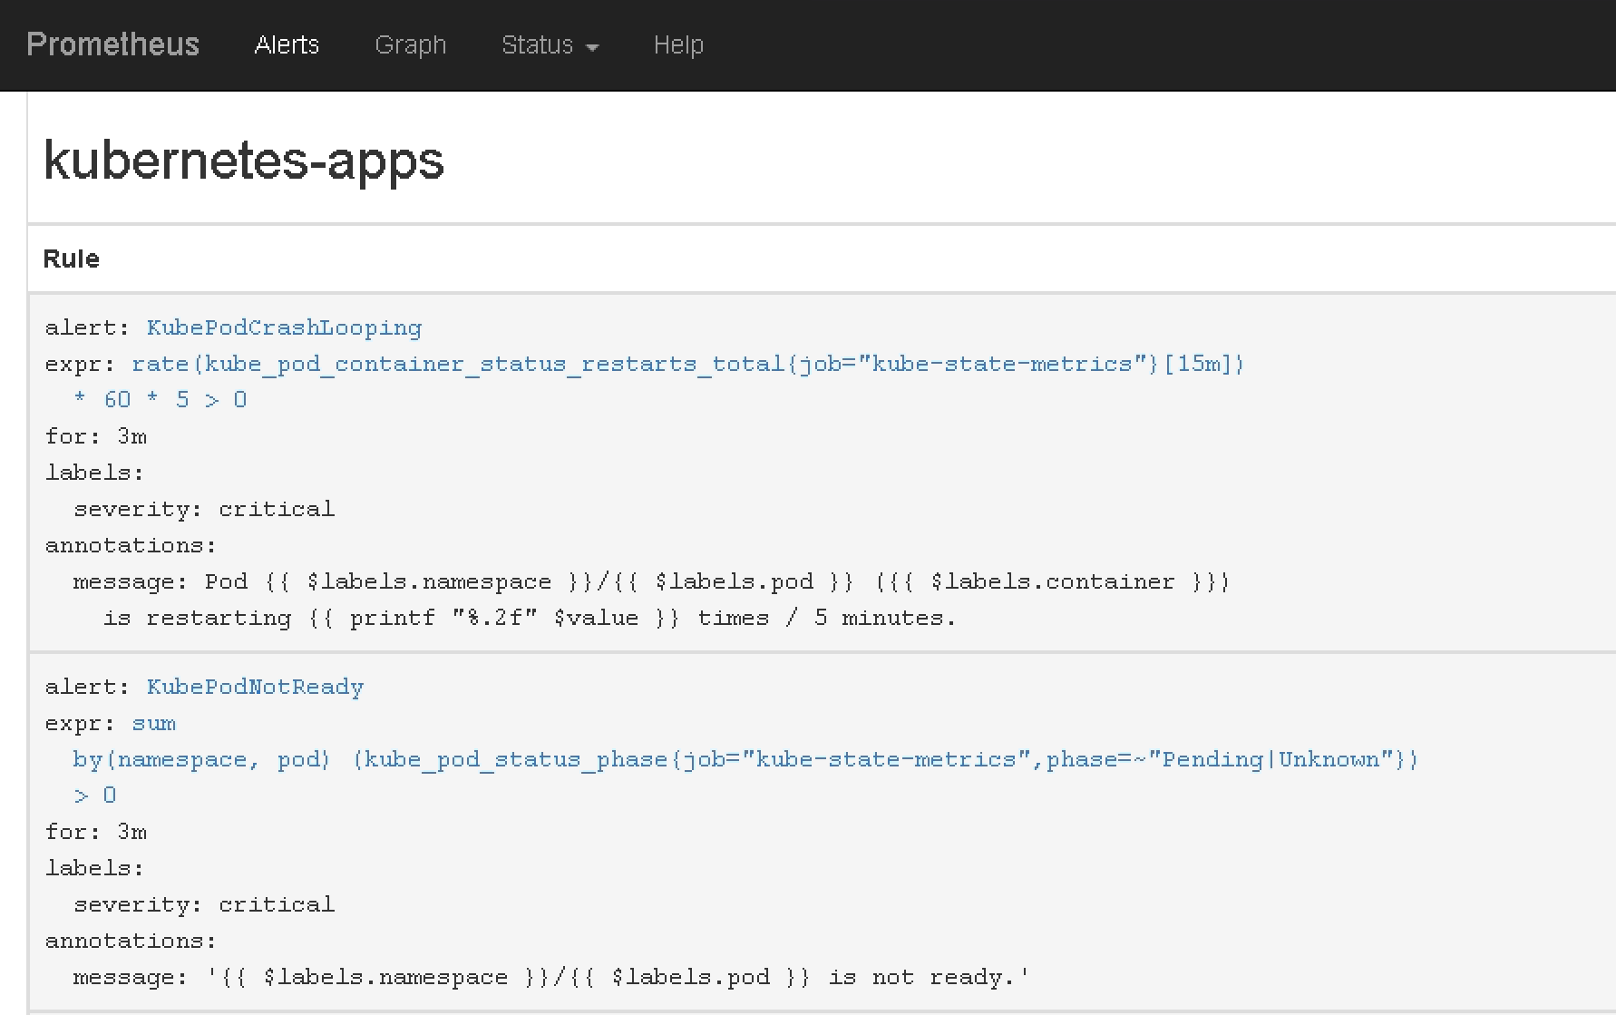Image resolution: width=1616 pixels, height=1015 pixels.
Task: Click the caret arrow beside Status
Action: (x=593, y=47)
